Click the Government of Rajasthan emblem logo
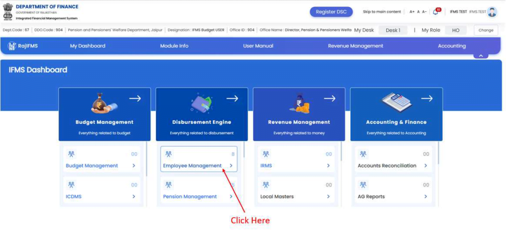This screenshot has width=506, height=232. (x=7, y=12)
